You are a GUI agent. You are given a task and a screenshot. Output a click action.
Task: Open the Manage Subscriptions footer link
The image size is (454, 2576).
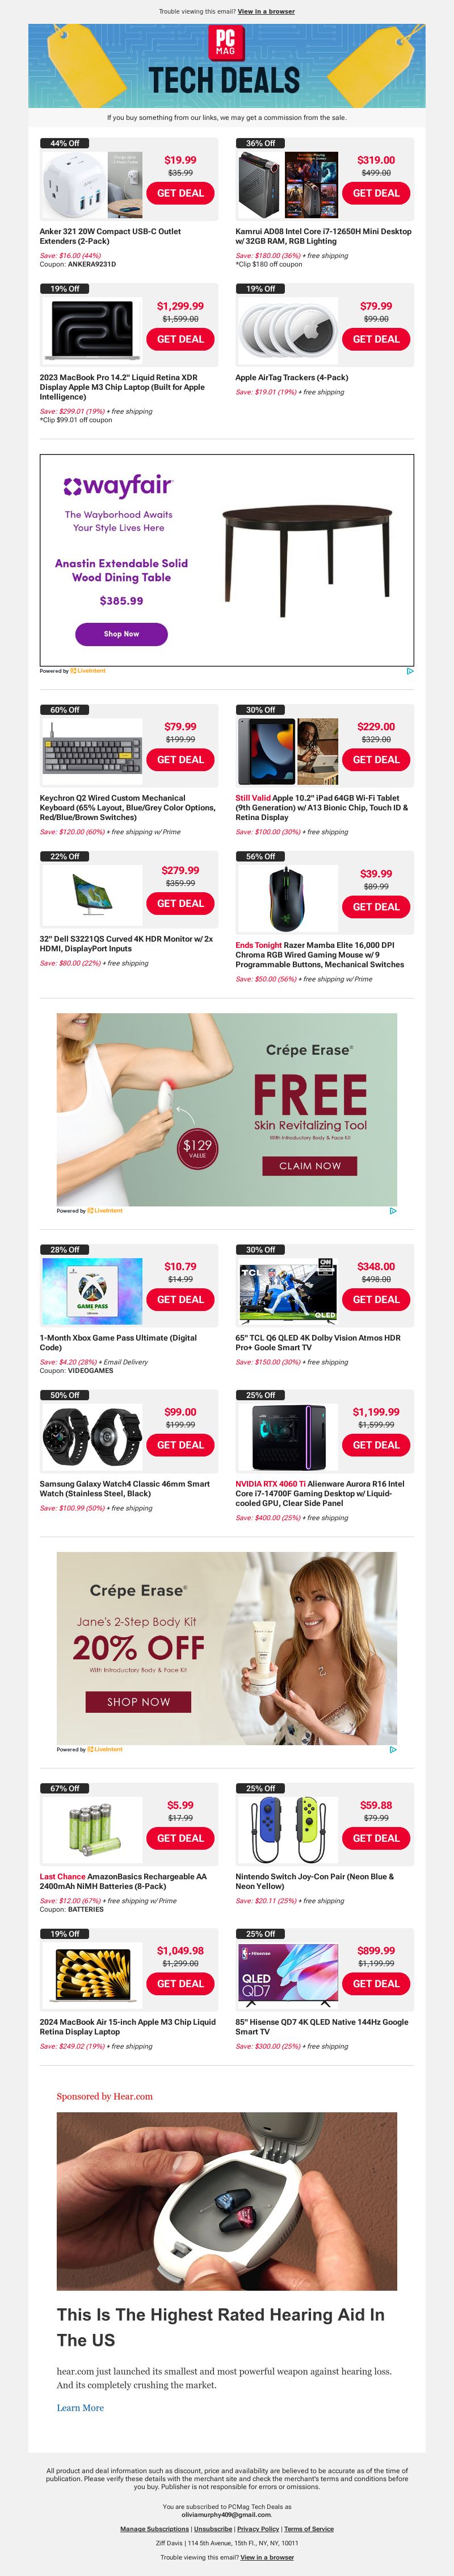point(155,2529)
